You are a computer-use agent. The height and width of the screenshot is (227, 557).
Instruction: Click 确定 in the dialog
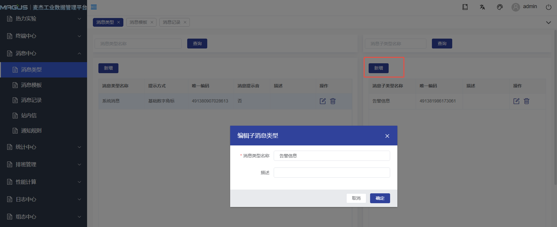click(380, 198)
